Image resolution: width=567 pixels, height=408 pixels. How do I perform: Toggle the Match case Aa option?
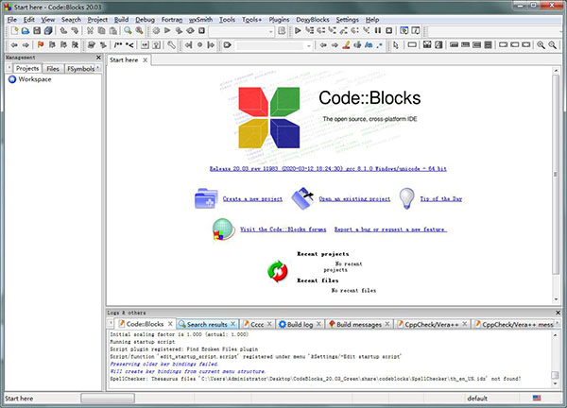click(x=369, y=44)
